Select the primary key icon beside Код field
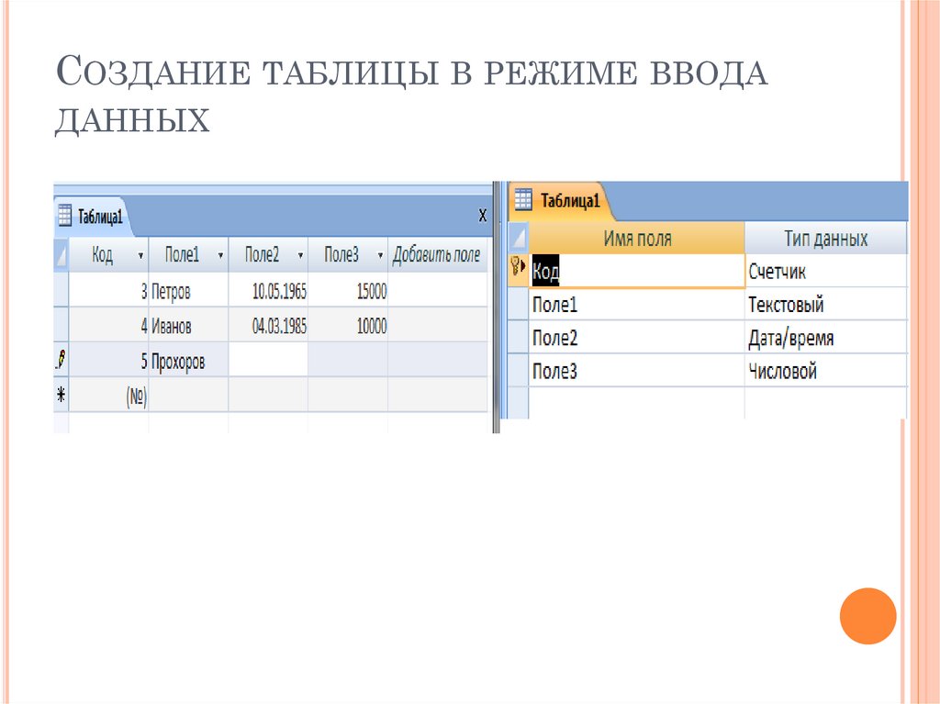This screenshot has height=704, width=940. pos(517,264)
